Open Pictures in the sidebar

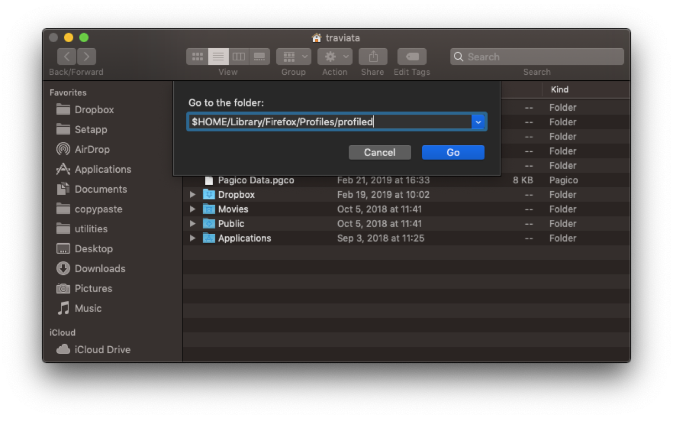point(85,289)
